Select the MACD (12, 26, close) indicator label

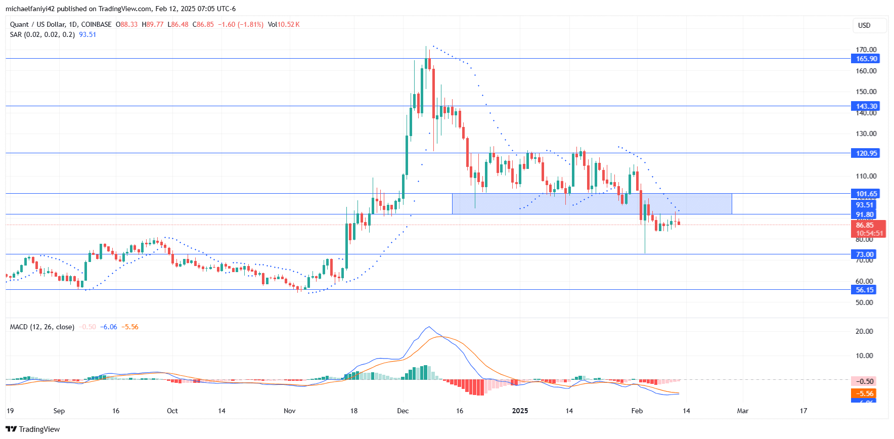(42, 327)
